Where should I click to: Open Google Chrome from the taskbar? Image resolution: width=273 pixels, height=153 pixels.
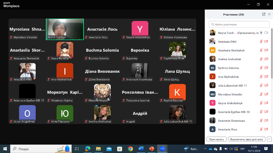point(130,149)
